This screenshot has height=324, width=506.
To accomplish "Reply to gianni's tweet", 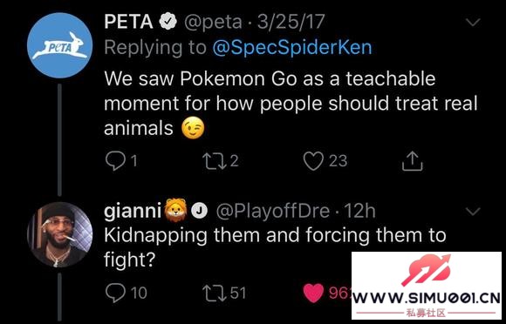I will (115, 293).
